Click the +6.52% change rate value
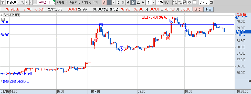This screenshot has height=94, width=251. click(x=39, y=9)
